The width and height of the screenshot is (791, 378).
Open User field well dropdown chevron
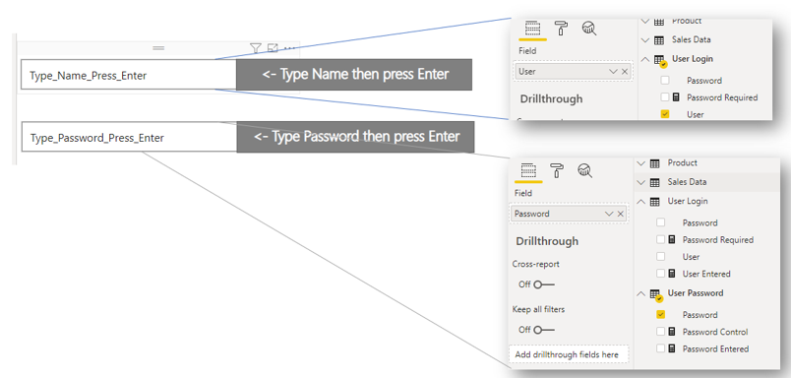[x=614, y=72]
